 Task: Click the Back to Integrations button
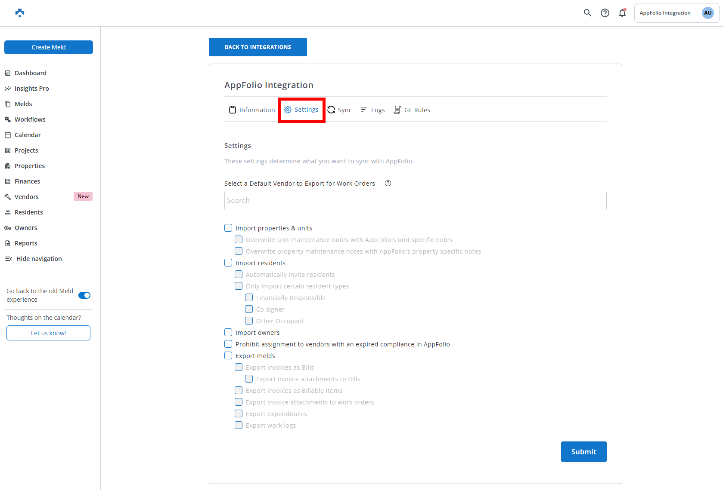tap(258, 47)
